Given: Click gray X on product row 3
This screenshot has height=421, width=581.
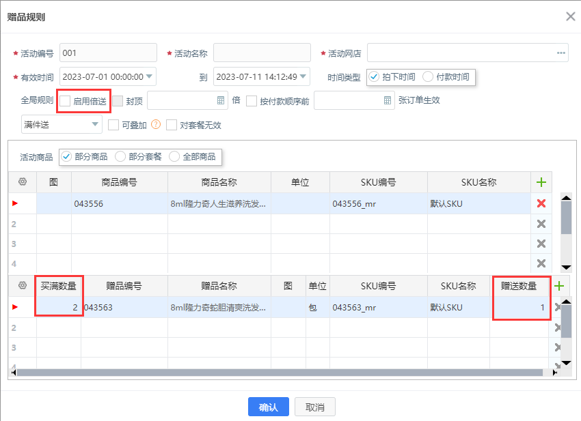Looking at the screenshot, I should (x=541, y=244).
